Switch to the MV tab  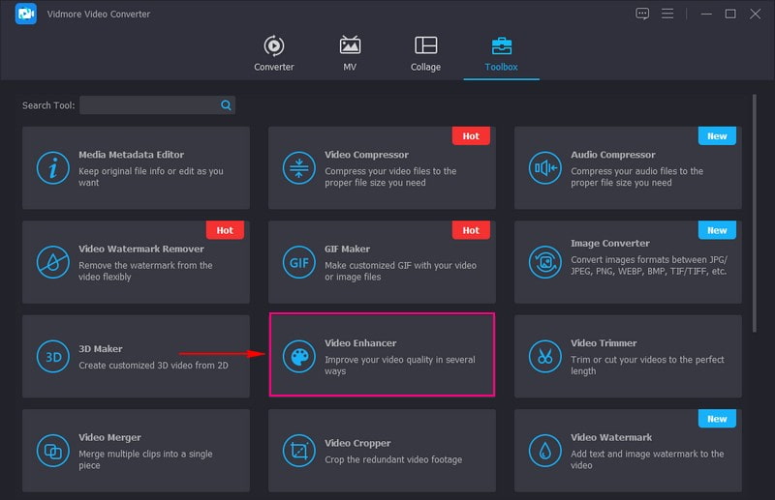350,53
